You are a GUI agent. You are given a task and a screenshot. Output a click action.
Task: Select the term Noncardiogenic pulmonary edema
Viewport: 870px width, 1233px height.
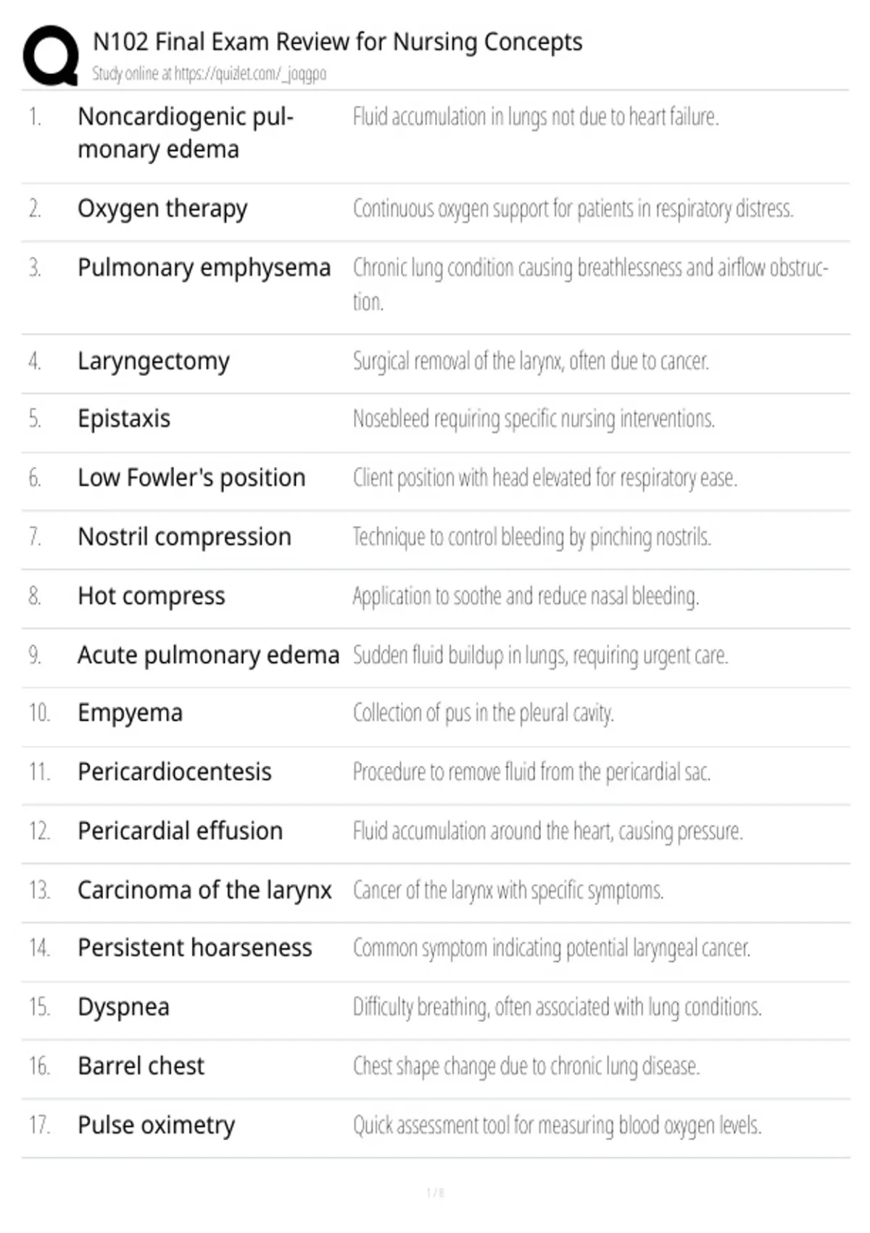[186, 133]
